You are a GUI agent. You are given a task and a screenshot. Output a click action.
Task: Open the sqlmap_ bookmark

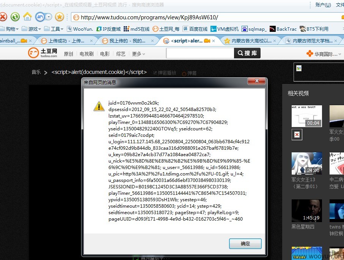(254, 29)
